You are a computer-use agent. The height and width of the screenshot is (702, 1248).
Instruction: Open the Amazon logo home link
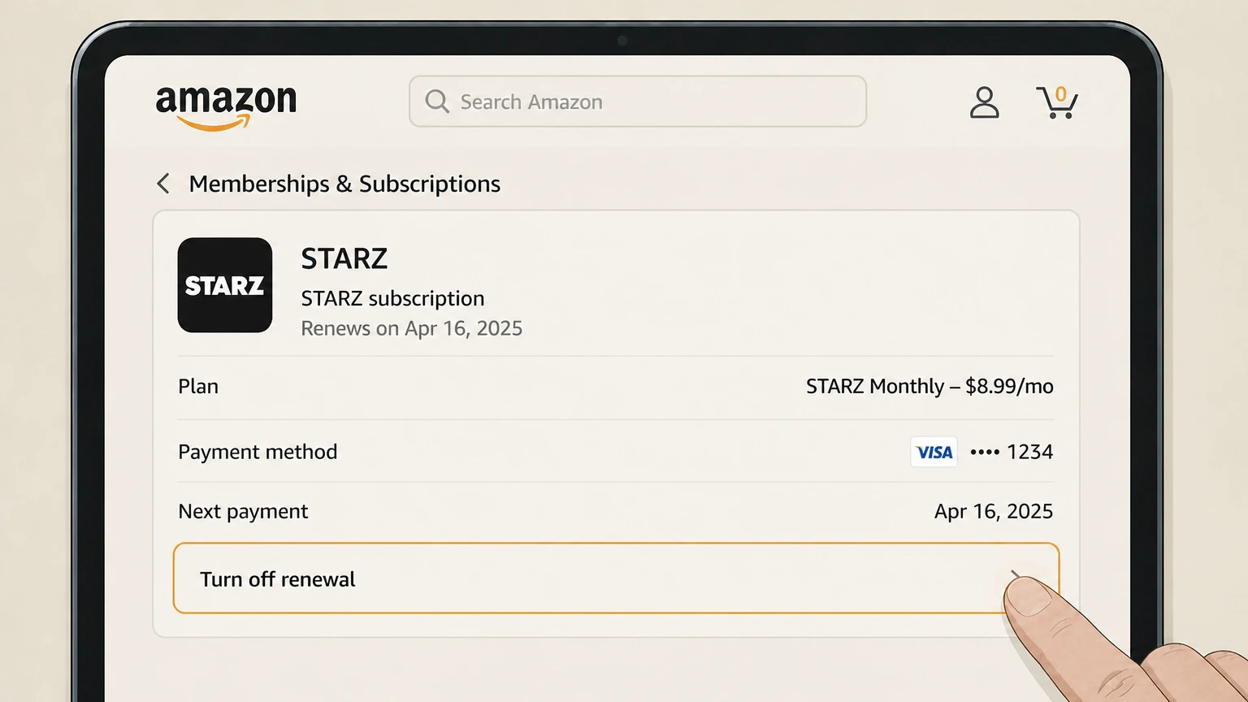[226, 107]
